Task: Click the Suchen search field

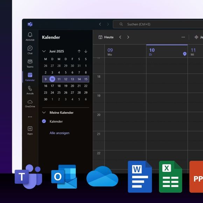Action: 158,24
